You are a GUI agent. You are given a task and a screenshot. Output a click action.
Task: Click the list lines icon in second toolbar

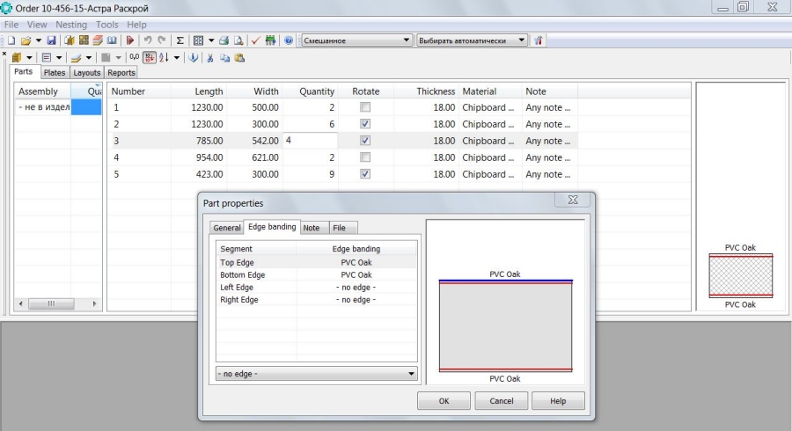coord(47,57)
